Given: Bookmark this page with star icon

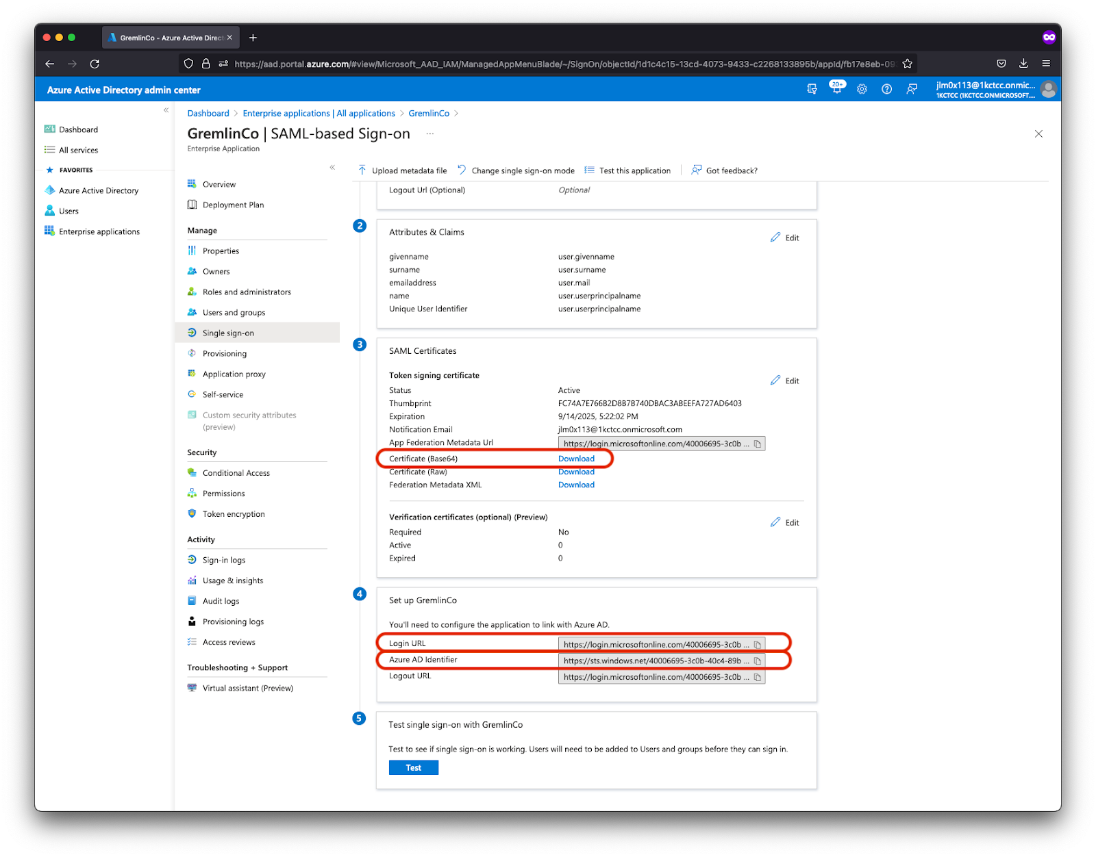Looking at the screenshot, I should [x=908, y=64].
